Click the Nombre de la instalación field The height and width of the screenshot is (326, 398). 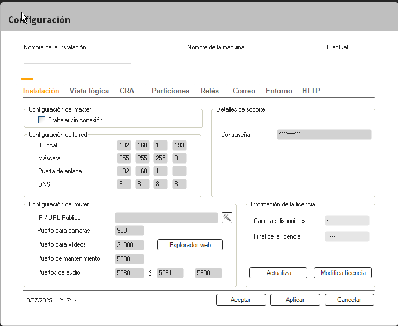(x=77, y=58)
